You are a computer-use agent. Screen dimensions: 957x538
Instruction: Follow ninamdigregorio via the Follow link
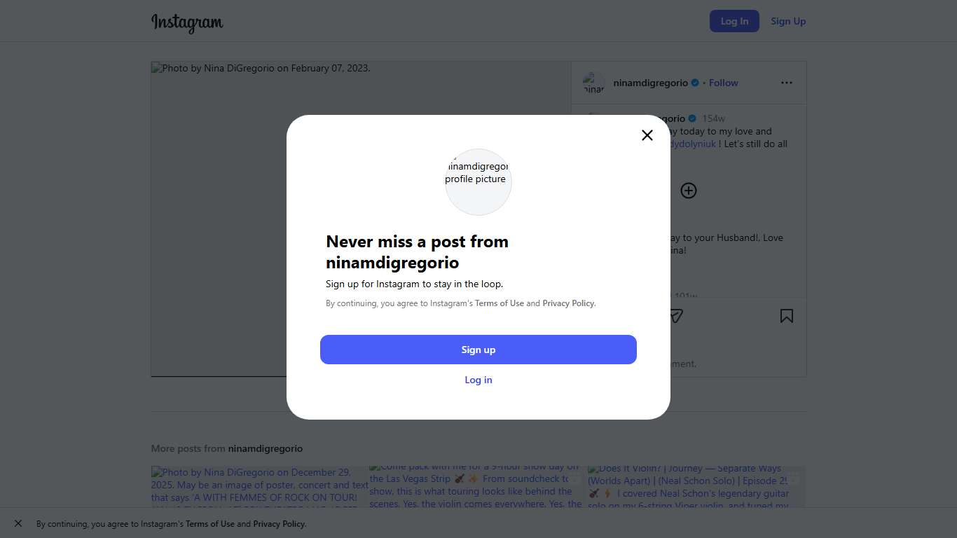(723, 83)
